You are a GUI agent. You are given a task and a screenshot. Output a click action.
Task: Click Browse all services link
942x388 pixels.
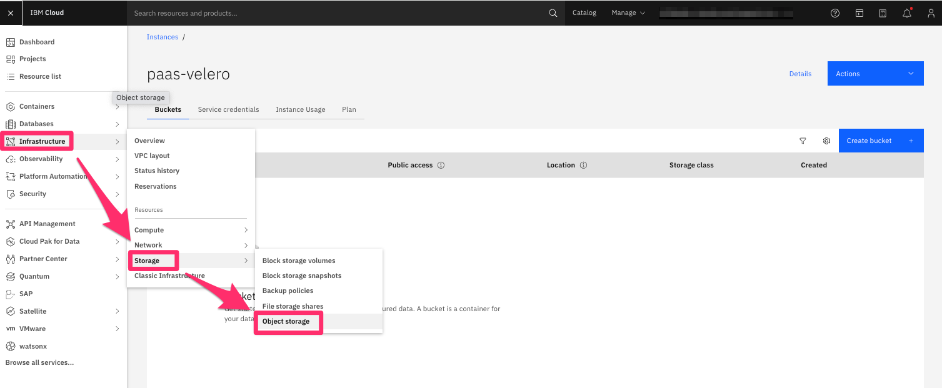39,362
